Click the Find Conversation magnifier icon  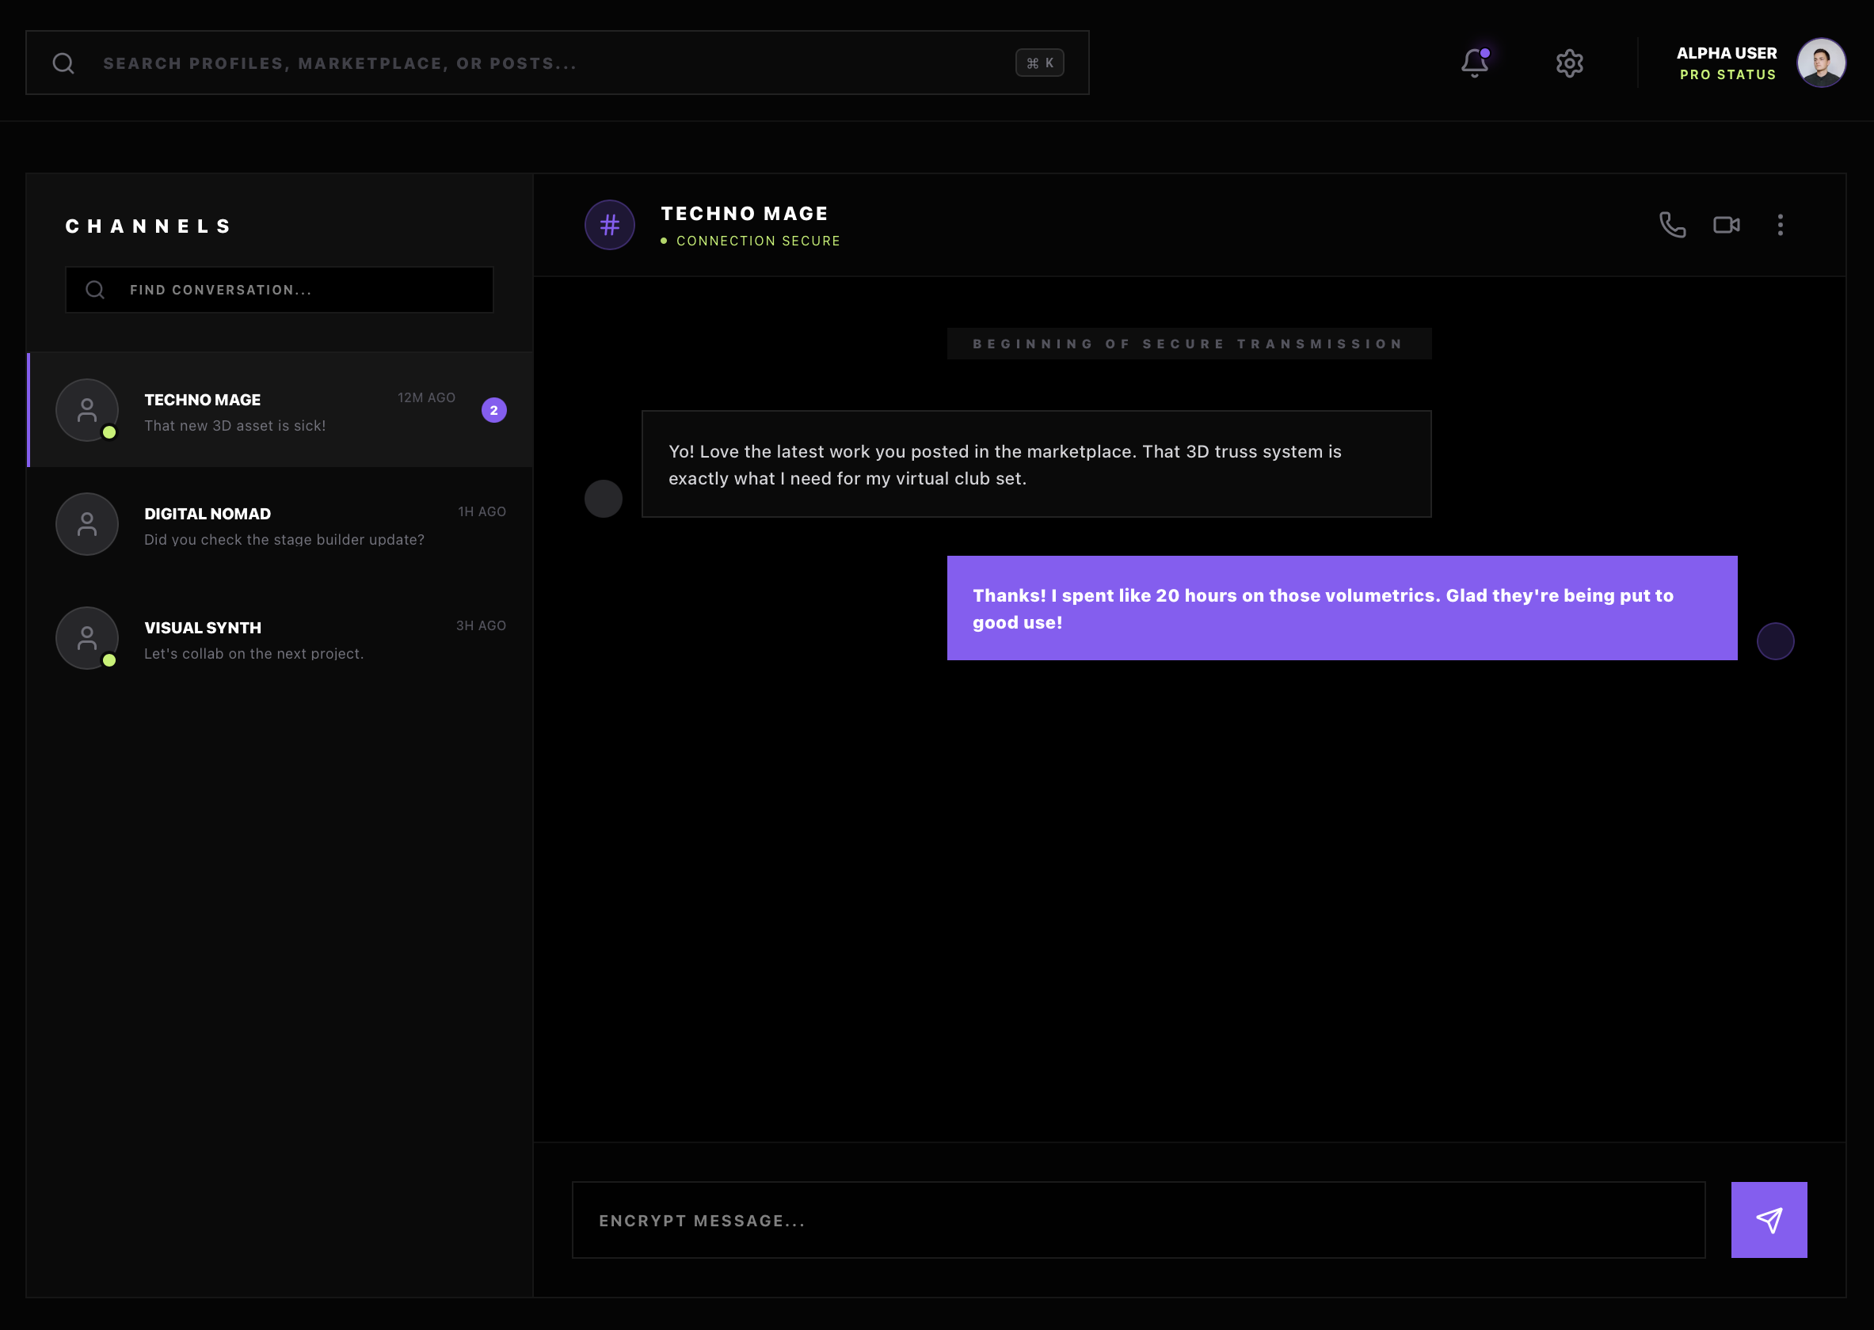point(95,290)
